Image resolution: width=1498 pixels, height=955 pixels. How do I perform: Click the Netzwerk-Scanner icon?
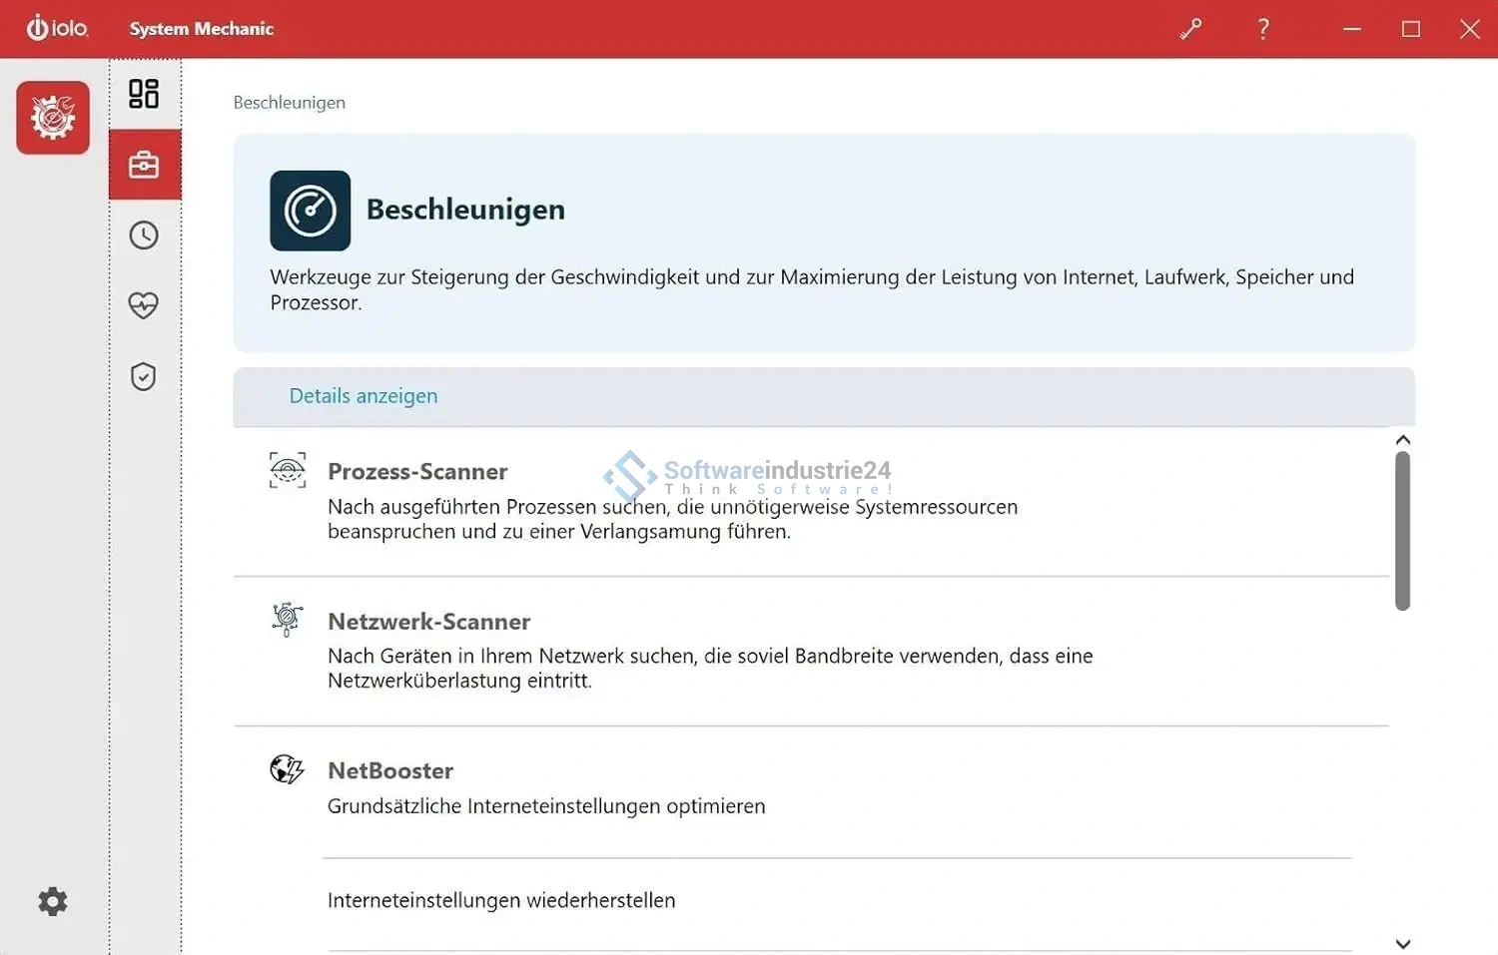pyautogui.click(x=288, y=620)
